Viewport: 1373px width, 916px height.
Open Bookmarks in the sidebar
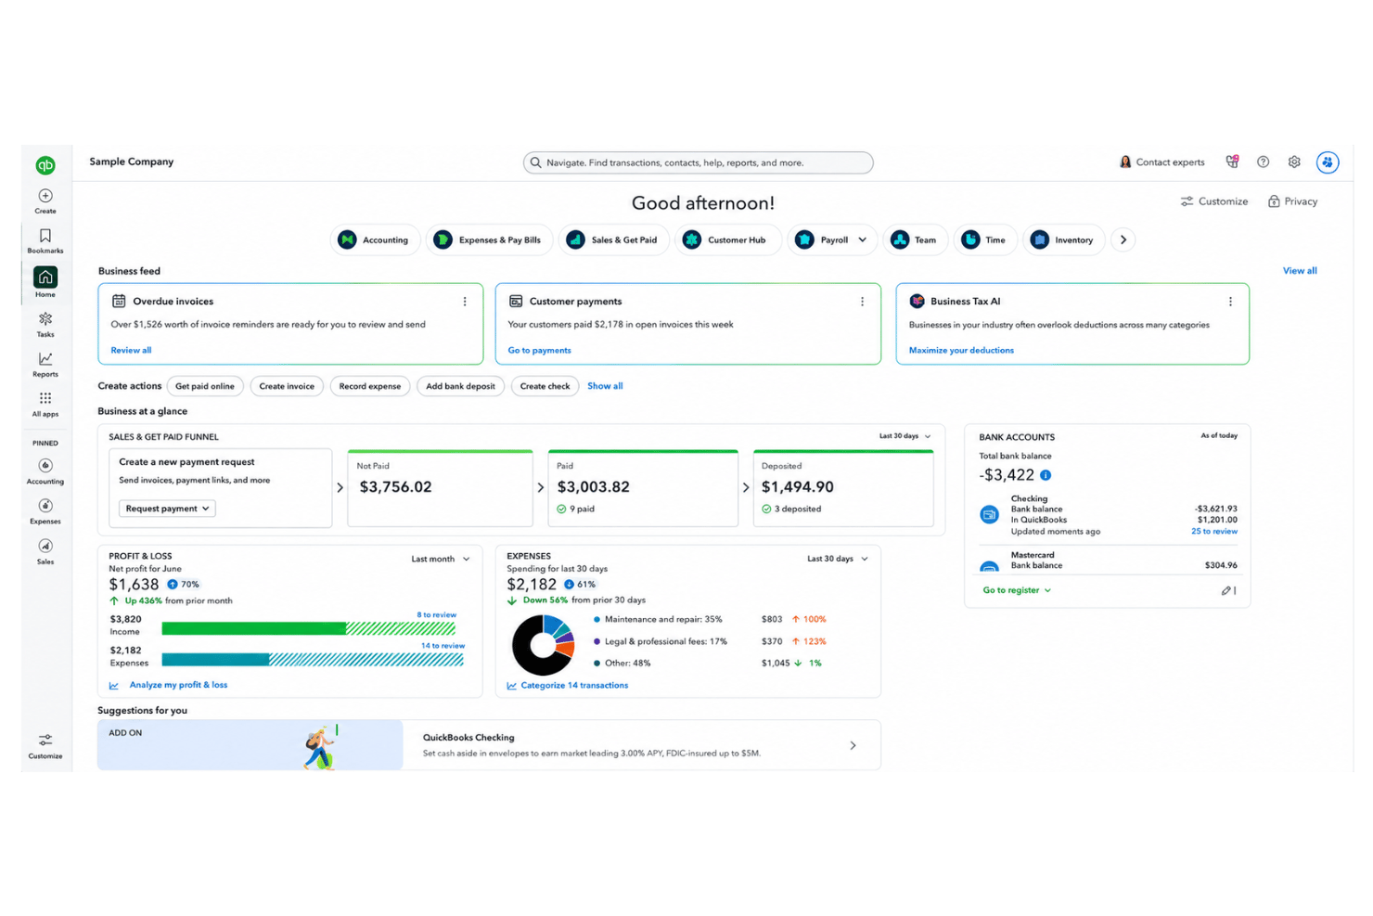pos(45,241)
